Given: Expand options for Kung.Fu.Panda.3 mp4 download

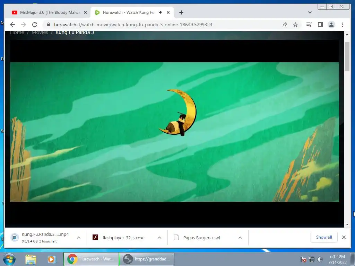Looking at the screenshot, I should coord(79,238).
